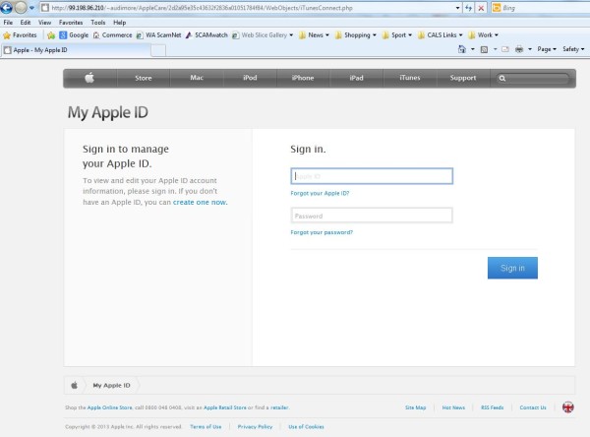Click the Stop loading X icon
The width and height of the screenshot is (590, 437).
tap(481, 8)
